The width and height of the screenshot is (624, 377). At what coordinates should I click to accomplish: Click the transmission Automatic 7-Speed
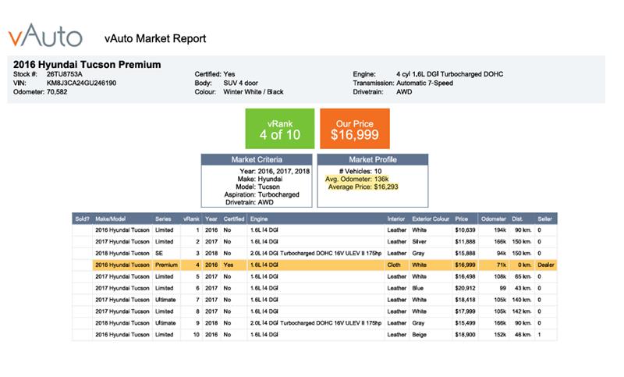point(424,83)
